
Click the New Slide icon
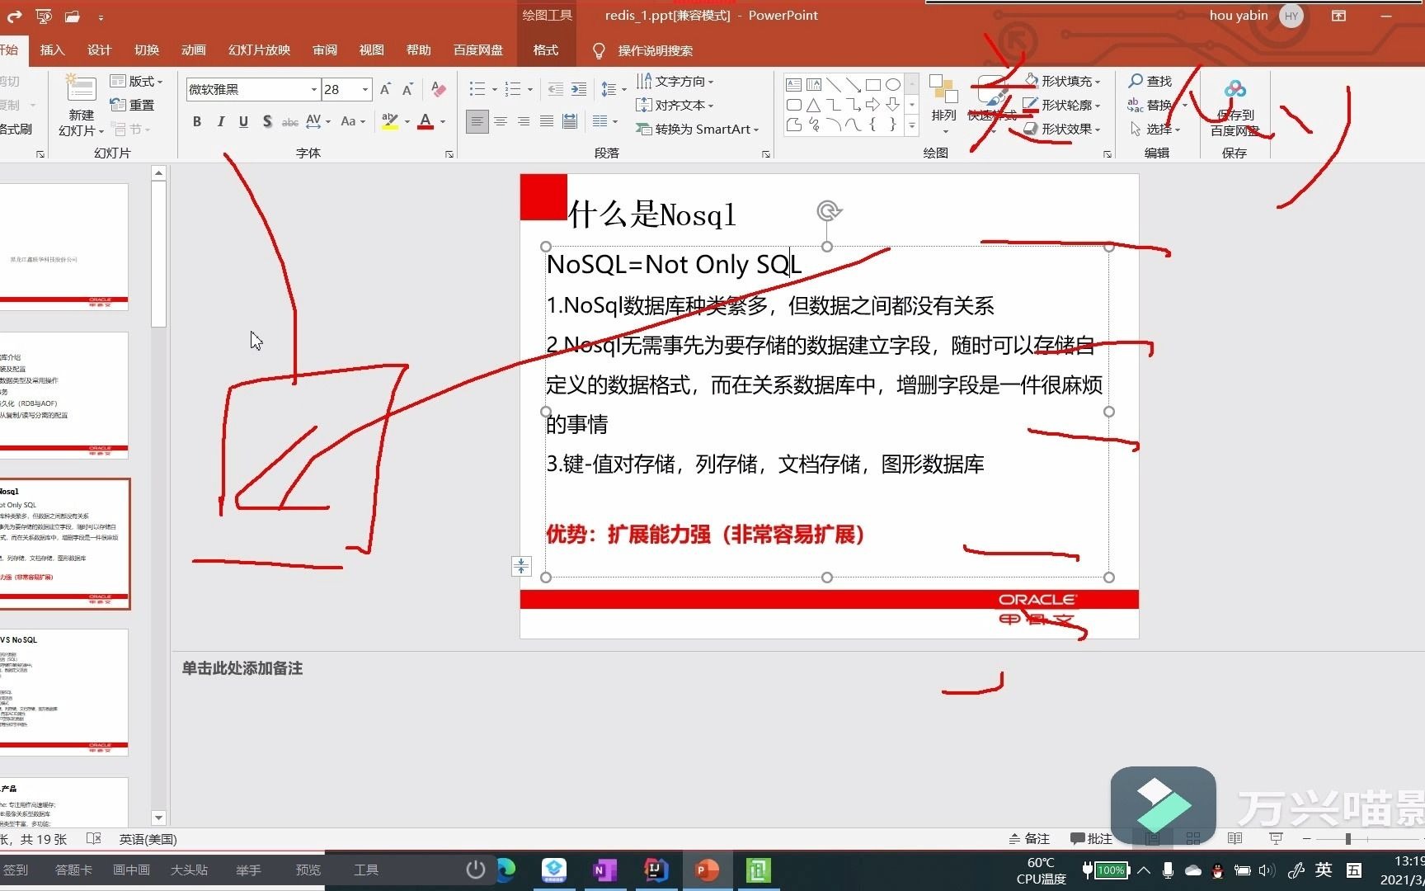click(x=81, y=88)
